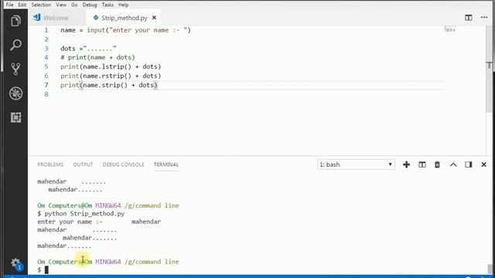Click the VS Code icon on Welcome tab
The width and height of the screenshot is (495, 278).
coord(37,17)
